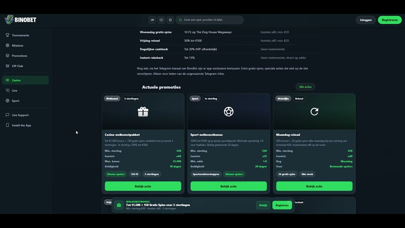405x228 pixels.
Task: Click the '30% tot €500' cell
Action: pyautogui.click(x=193, y=41)
